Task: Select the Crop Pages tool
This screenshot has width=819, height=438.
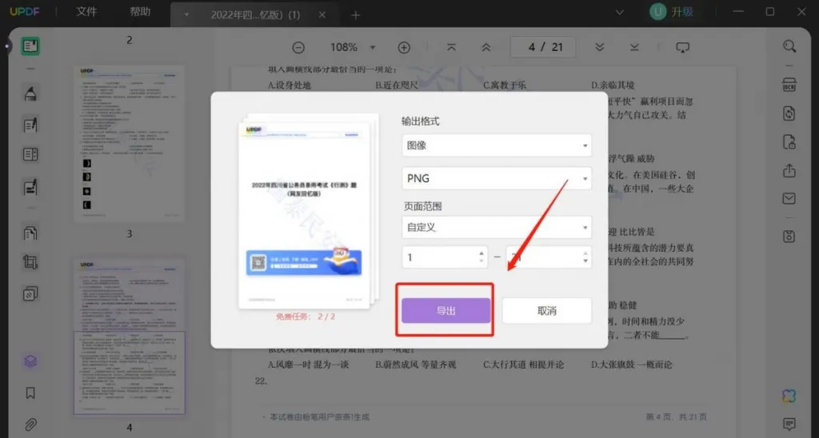Action: (x=30, y=262)
